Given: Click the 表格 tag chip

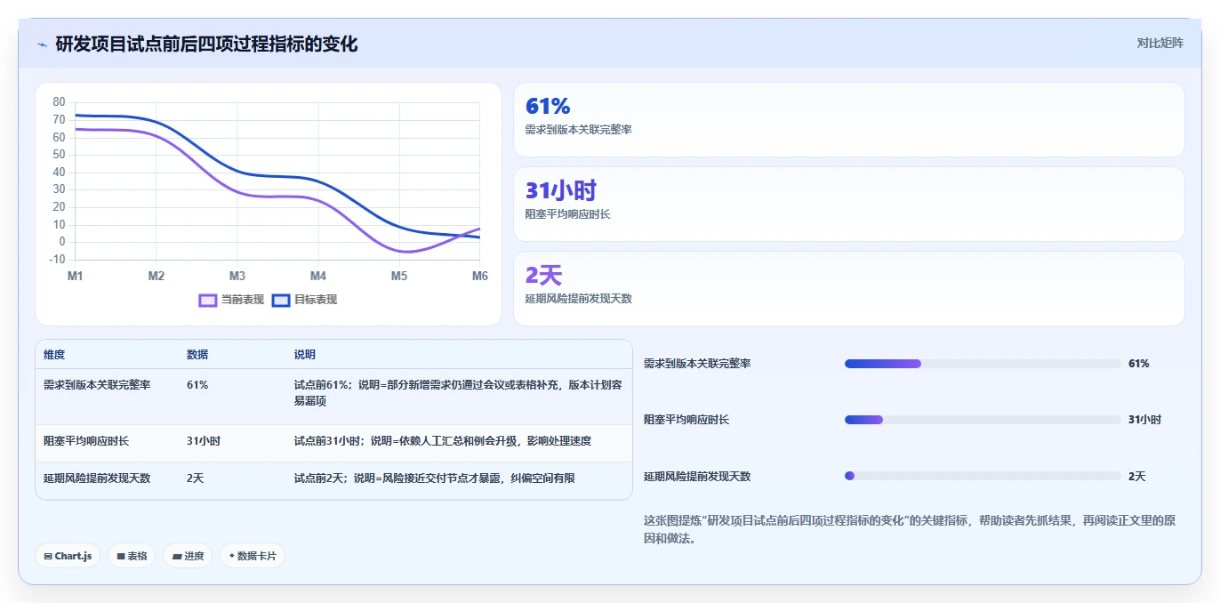Looking at the screenshot, I should 132,556.
